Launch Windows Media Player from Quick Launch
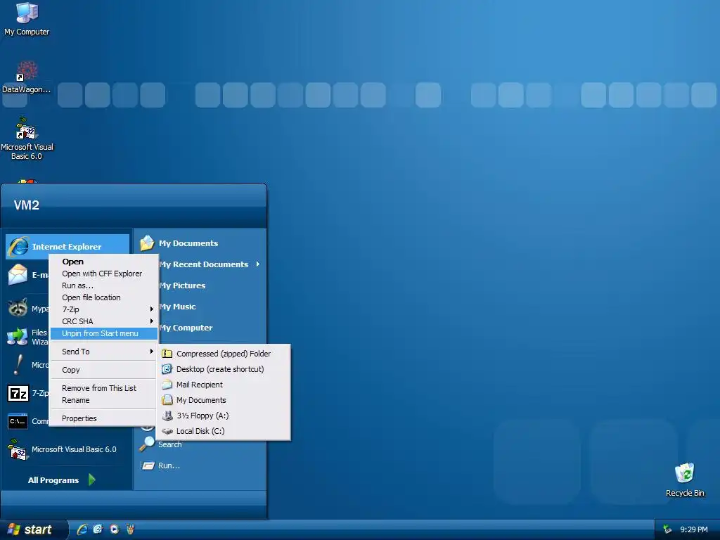Image resolution: width=720 pixels, height=540 pixels. pyautogui.click(x=115, y=529)
